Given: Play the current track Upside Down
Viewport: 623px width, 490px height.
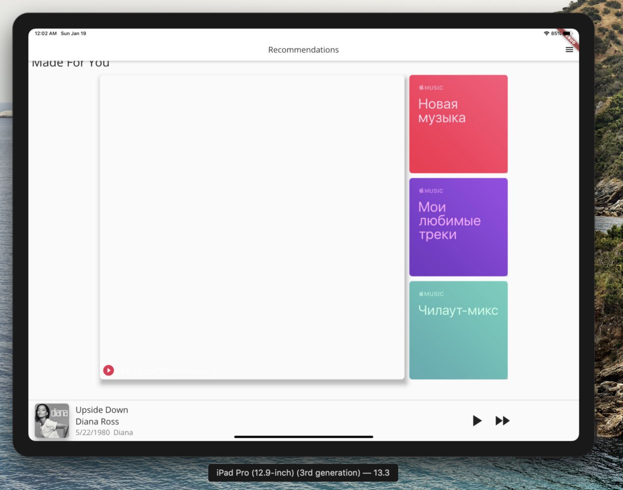Looking at the screenshot, I should pos(477,421).
